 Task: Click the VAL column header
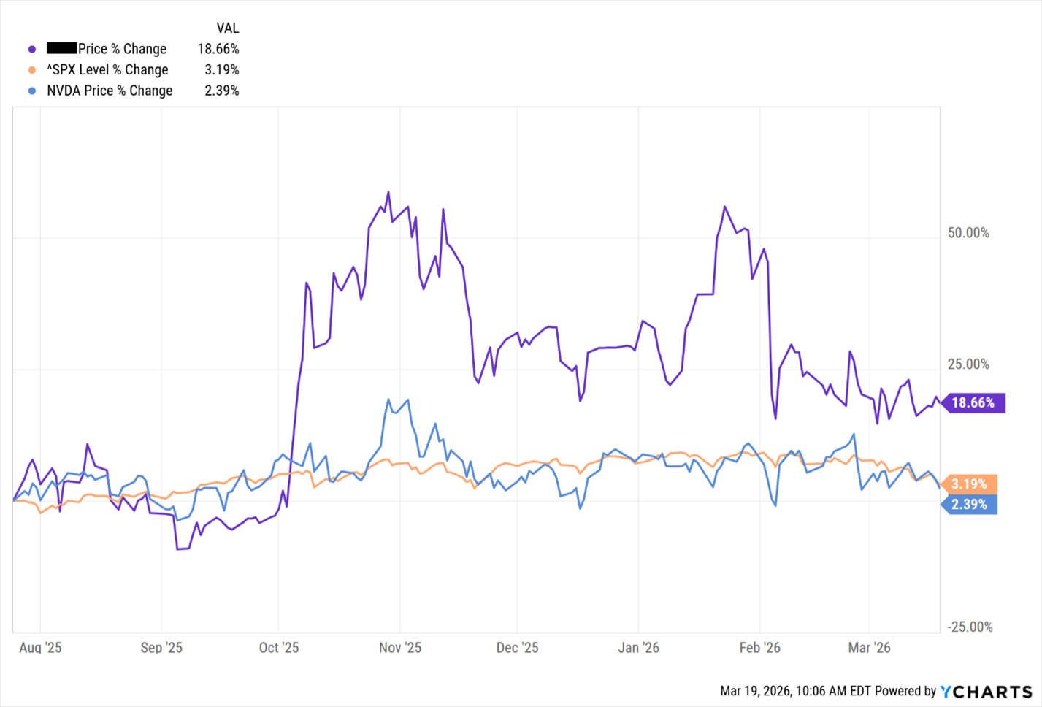pyautogui.click(x=228, y=28)
